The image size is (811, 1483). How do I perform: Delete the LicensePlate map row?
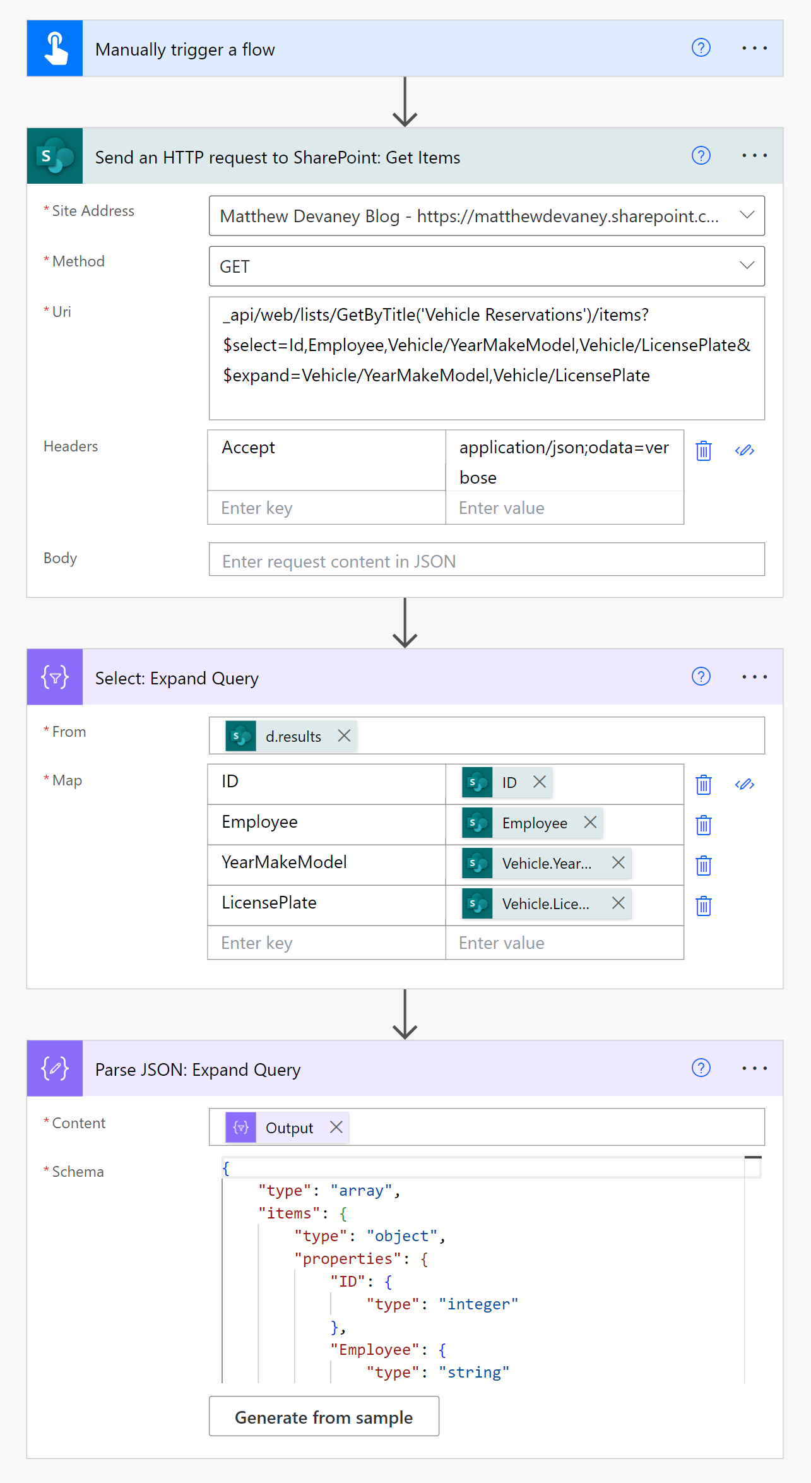704,906
